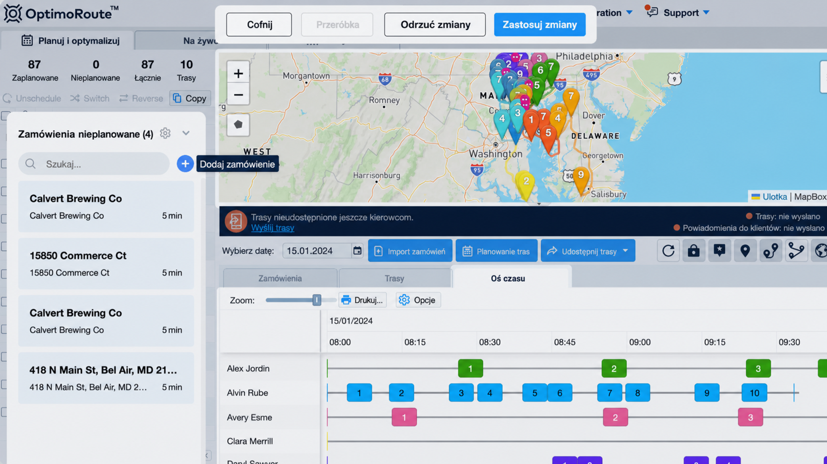Click the date field 15.01.2024

click(317, 251)
